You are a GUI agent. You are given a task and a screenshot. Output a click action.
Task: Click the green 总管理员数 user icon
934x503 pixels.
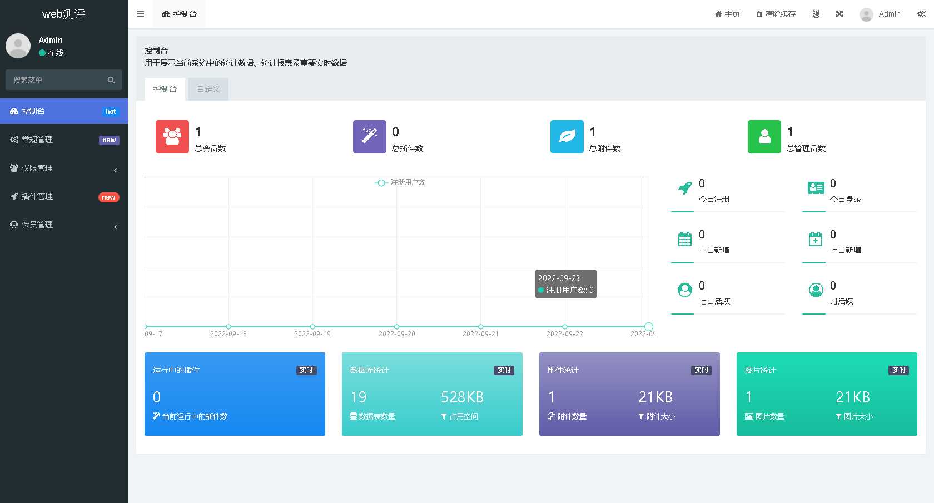tap(764, 137)
